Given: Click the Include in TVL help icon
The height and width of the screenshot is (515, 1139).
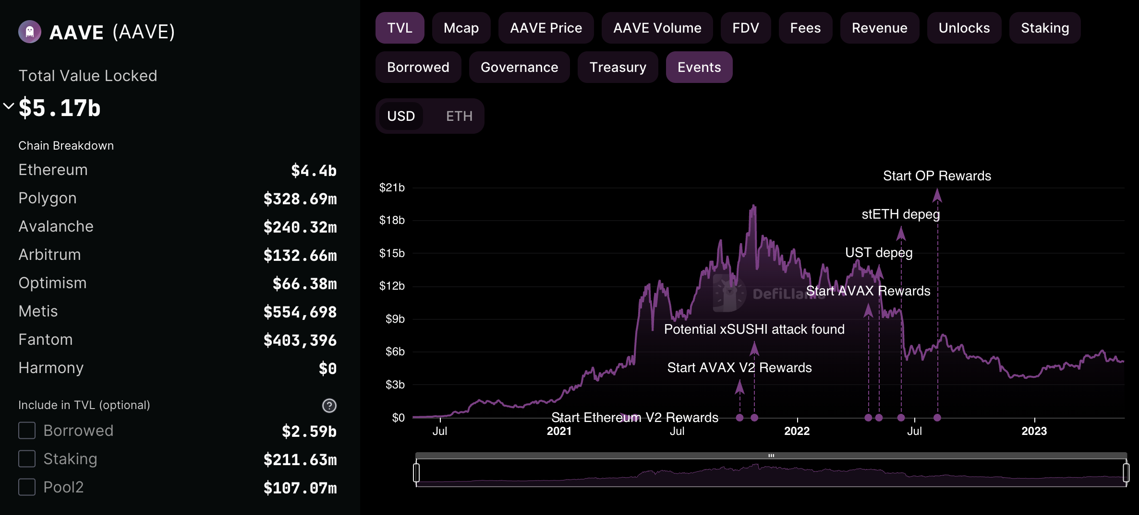Looking at the screenshot, I should click(x=329, y=406).
